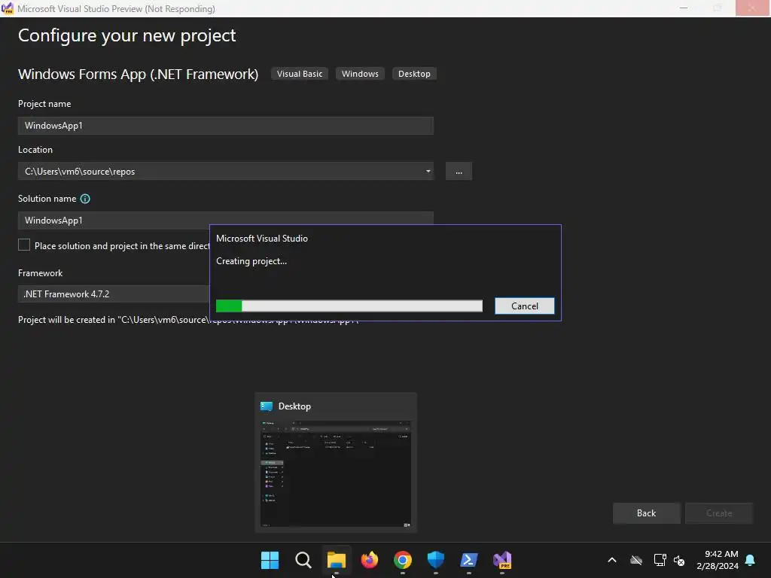The image size is (771, 578).
Task: Open the network status tray icon
Action: pos(660,560)
